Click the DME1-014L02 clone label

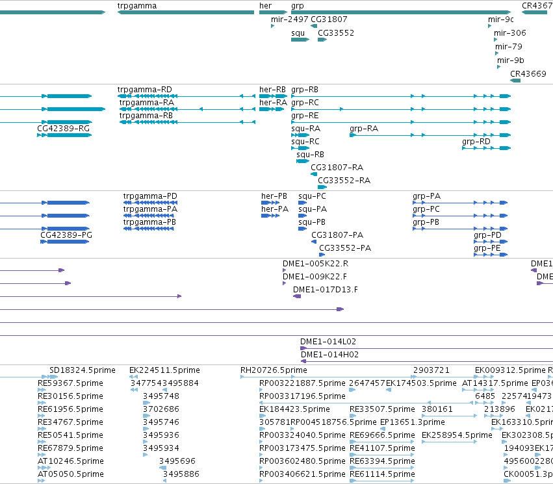point(328,342)
